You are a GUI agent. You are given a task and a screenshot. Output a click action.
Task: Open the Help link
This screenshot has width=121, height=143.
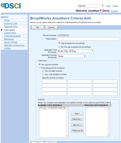[108, 6]
